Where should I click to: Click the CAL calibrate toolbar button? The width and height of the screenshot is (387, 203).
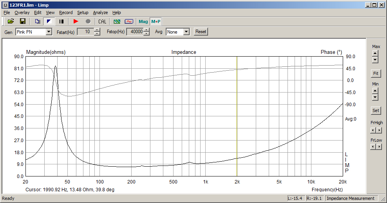[102, 21]
